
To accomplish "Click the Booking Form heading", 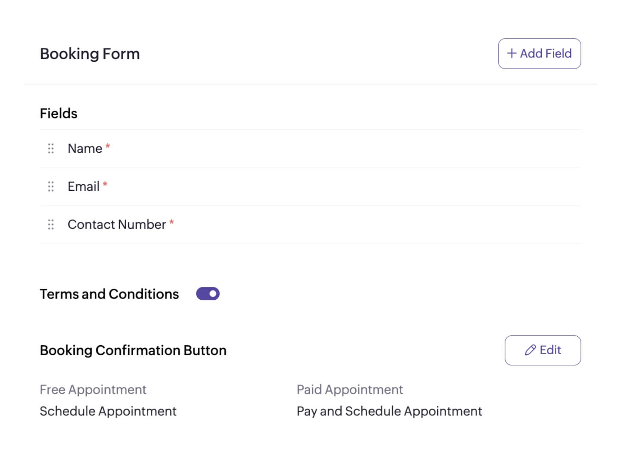I will (90, 54).
